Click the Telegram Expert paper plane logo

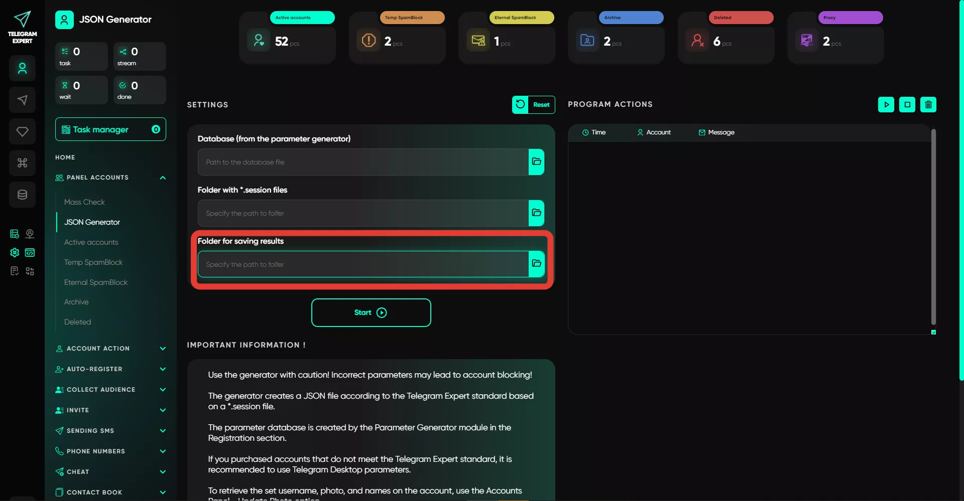(22, 20)
